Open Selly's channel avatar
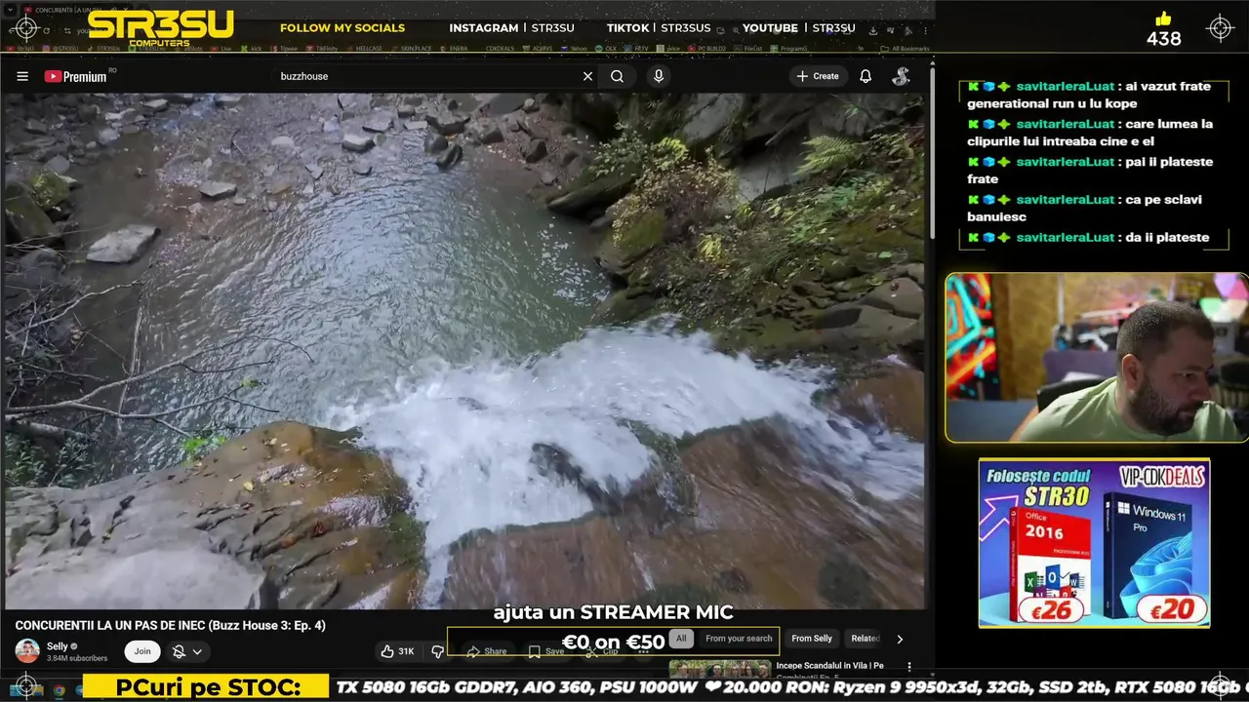 click(27, 651)
